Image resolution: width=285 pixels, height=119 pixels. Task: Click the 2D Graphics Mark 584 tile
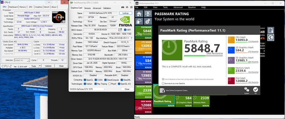coord(183,101)
